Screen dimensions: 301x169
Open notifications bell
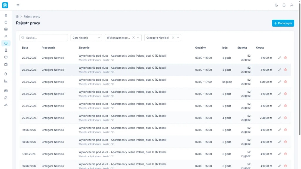point(284,5)
